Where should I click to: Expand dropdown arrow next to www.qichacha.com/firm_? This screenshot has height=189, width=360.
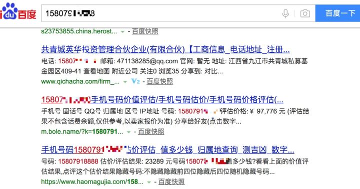coord(125,82)
